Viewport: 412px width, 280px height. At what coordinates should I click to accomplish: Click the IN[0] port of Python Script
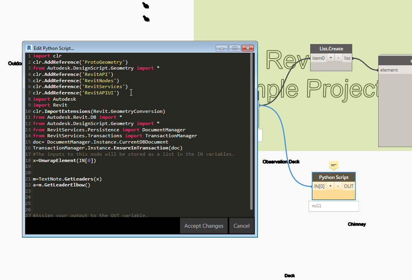click(x=319, y=186)
